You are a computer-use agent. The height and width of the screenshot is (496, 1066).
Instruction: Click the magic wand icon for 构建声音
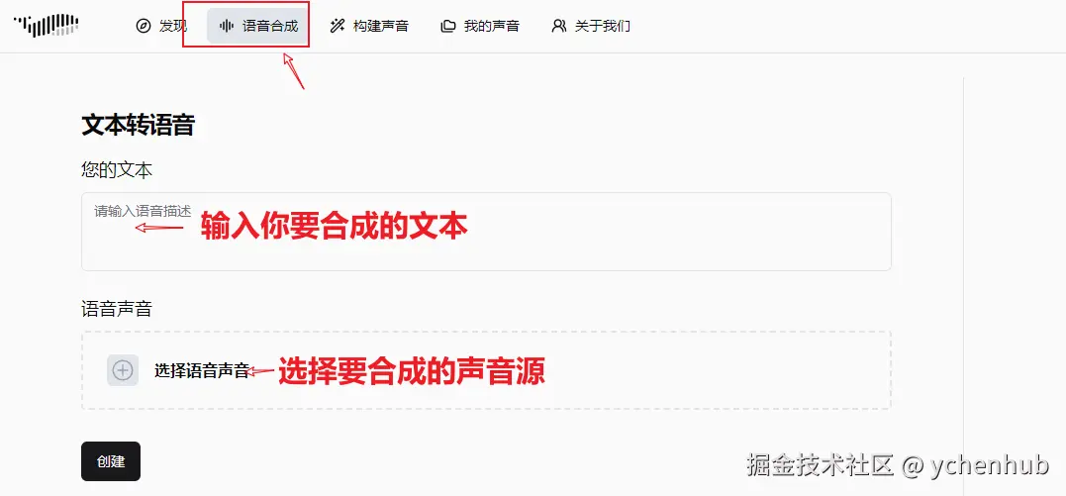[338, 27]
